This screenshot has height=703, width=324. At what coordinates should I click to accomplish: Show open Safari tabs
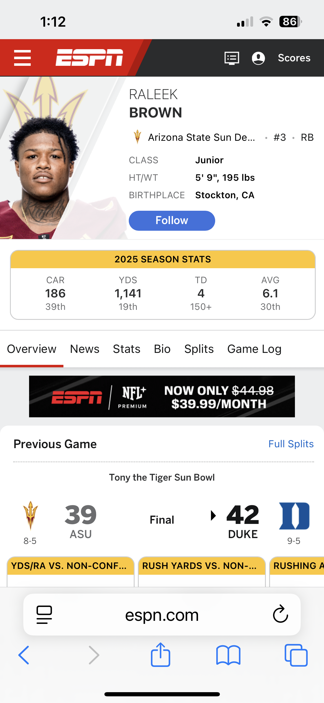[x=296, y=655]
